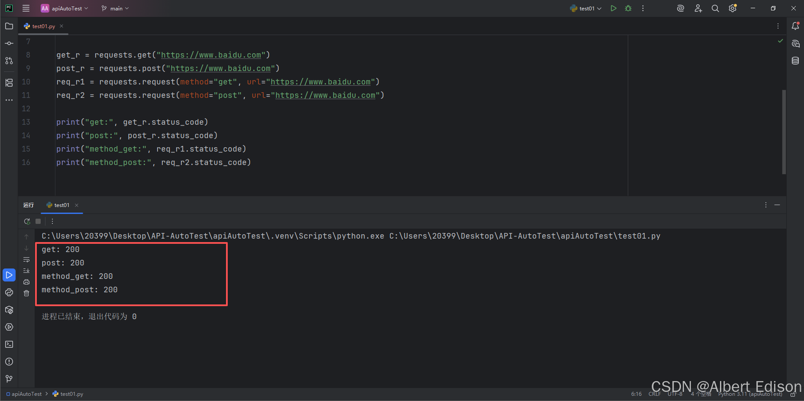804x401 pixels.
Task: Open editor tab options menu
Action: (x=778, y=26)
